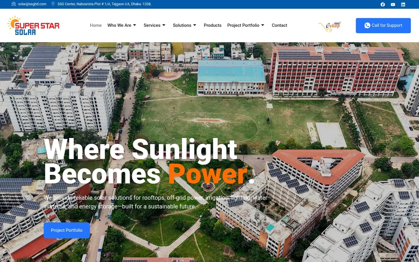The width and height of the screenshot is (419, 262).
Task: Open the Services menu label
Action: click(152, 25)
